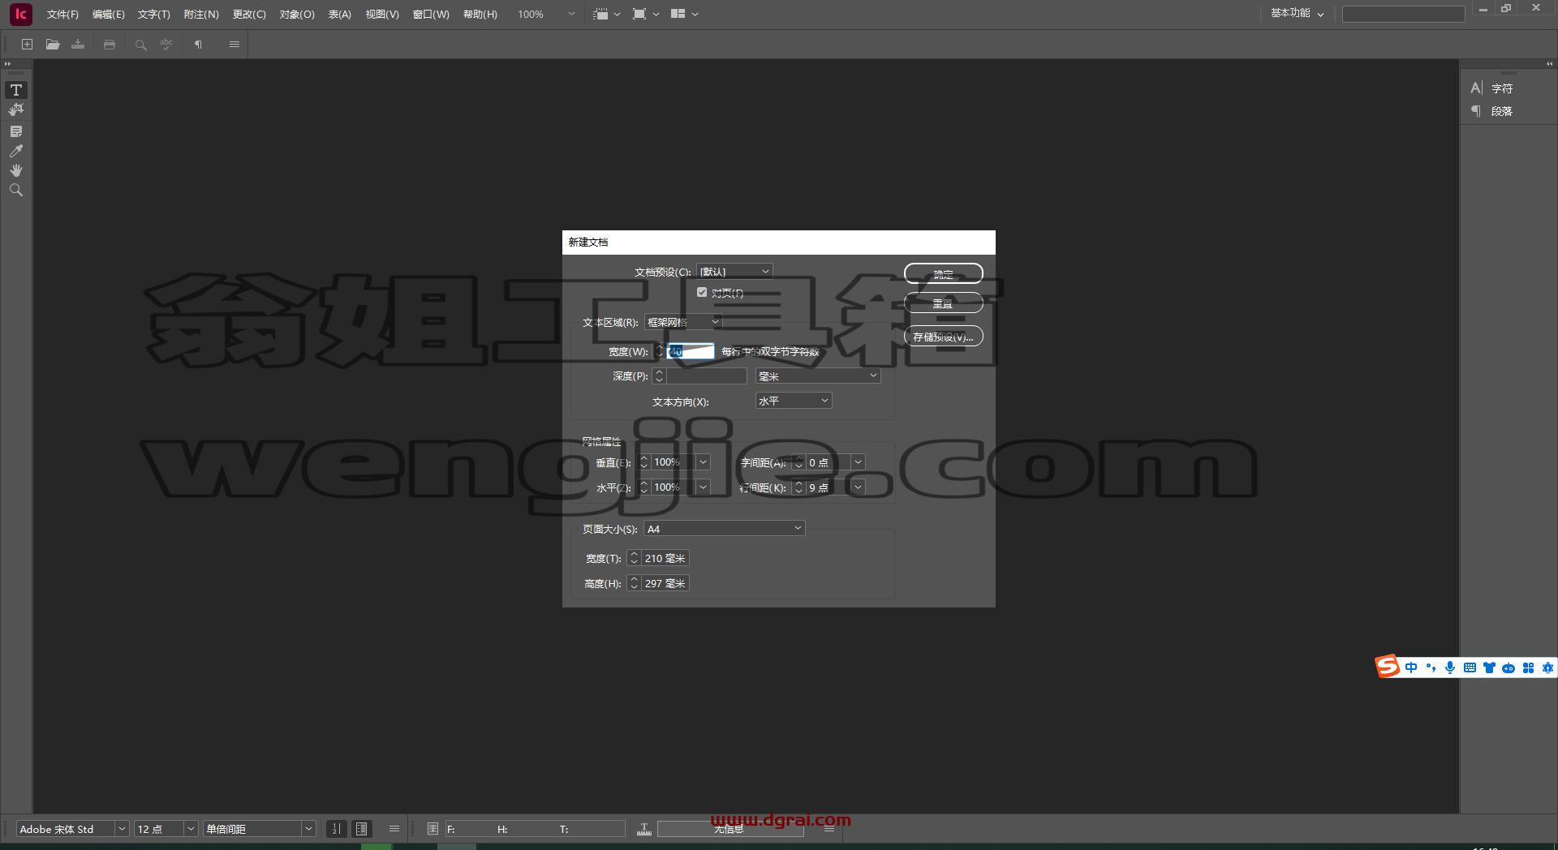The image size is (1558, 850).
Task: Click the 确定 OK button
Action: (943, 274)
